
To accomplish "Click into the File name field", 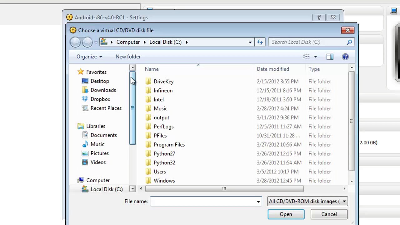I will [202, 202].
